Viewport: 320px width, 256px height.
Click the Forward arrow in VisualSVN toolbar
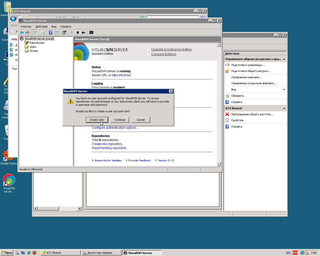27,32
